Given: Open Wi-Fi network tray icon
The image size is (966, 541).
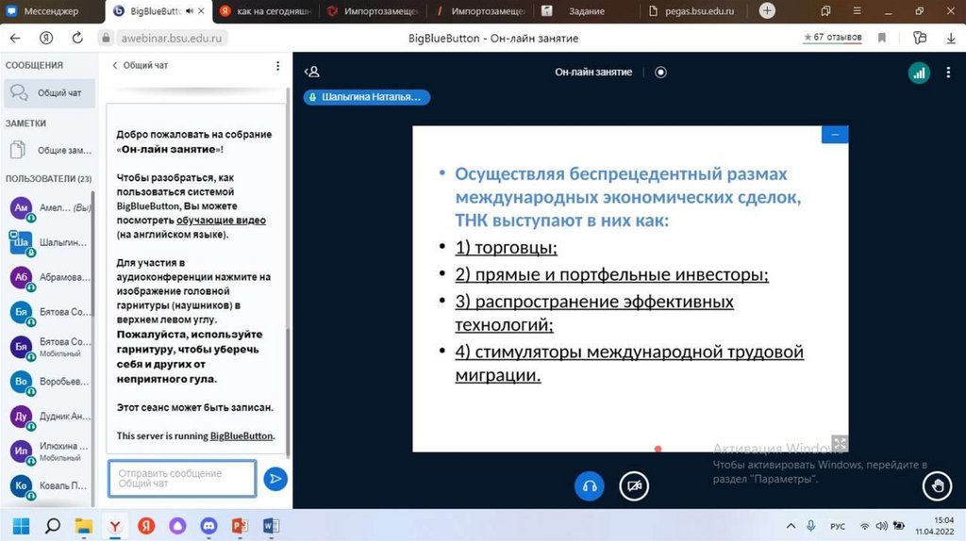Looking at the screenshot, I should [x=865, y=526].
